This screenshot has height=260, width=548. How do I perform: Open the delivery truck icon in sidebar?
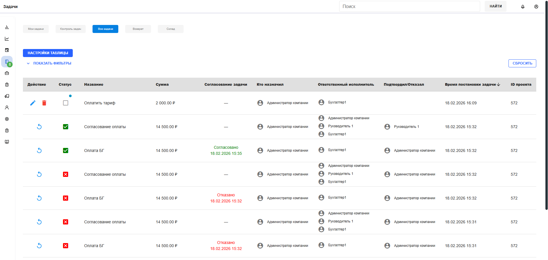point(7,96)
